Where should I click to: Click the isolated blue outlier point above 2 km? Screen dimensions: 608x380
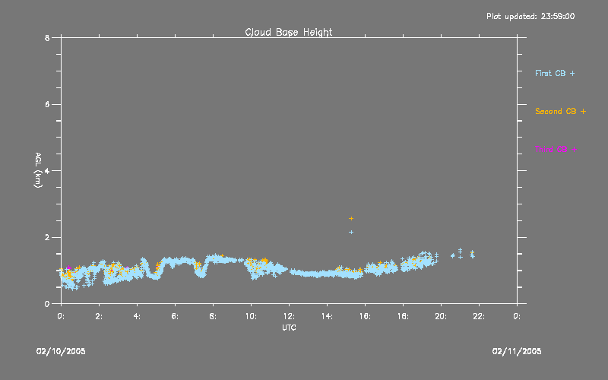(x=351, y=233)
